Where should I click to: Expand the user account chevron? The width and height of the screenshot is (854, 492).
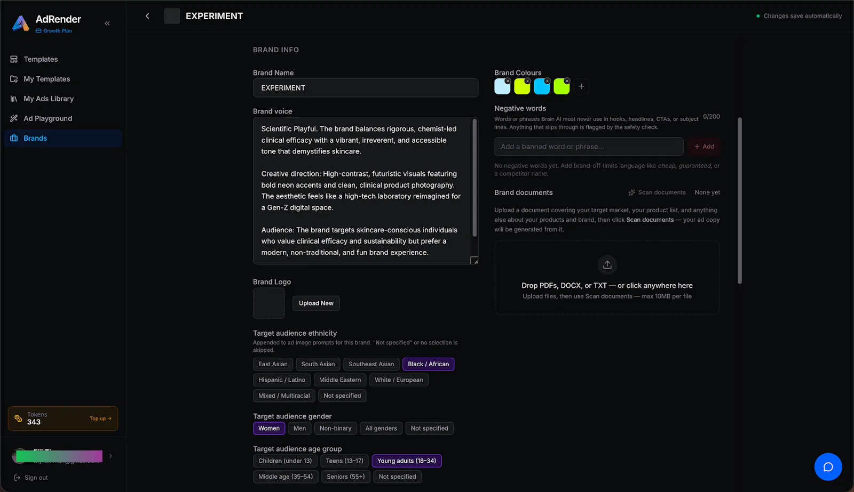[110, 456]
